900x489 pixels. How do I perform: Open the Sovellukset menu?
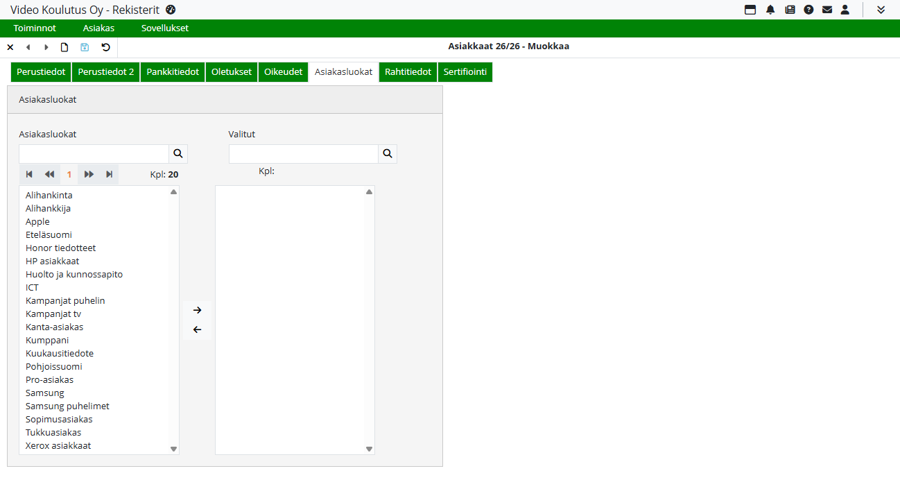[x=164, y=28]
